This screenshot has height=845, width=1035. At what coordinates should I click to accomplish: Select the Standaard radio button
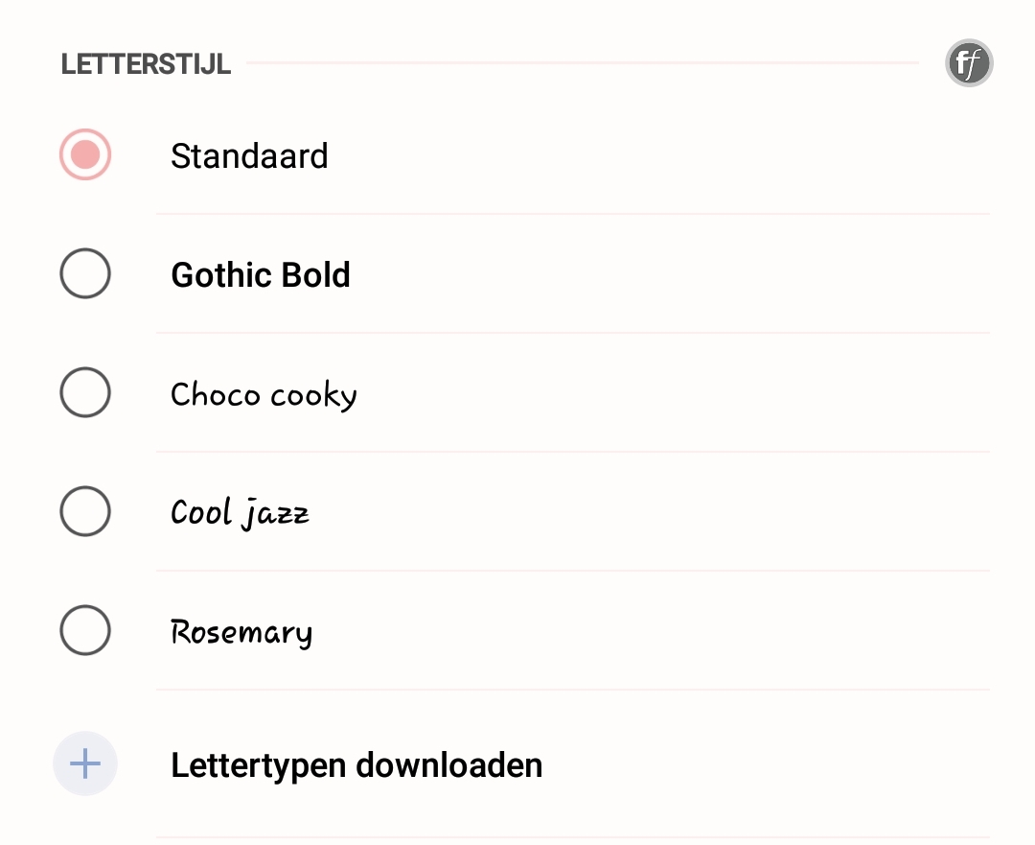pyautogui.click(x=85, y=154)
